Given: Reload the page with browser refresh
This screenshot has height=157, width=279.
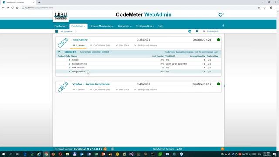Looking at the screenshot, I should 13,8.
